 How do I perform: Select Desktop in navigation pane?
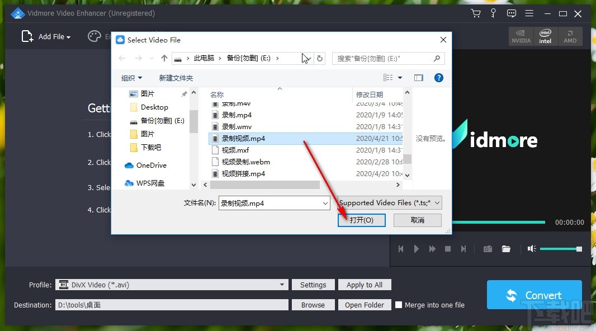pos(154,107)
